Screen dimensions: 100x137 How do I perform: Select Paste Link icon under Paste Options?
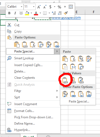coord(56,44)
